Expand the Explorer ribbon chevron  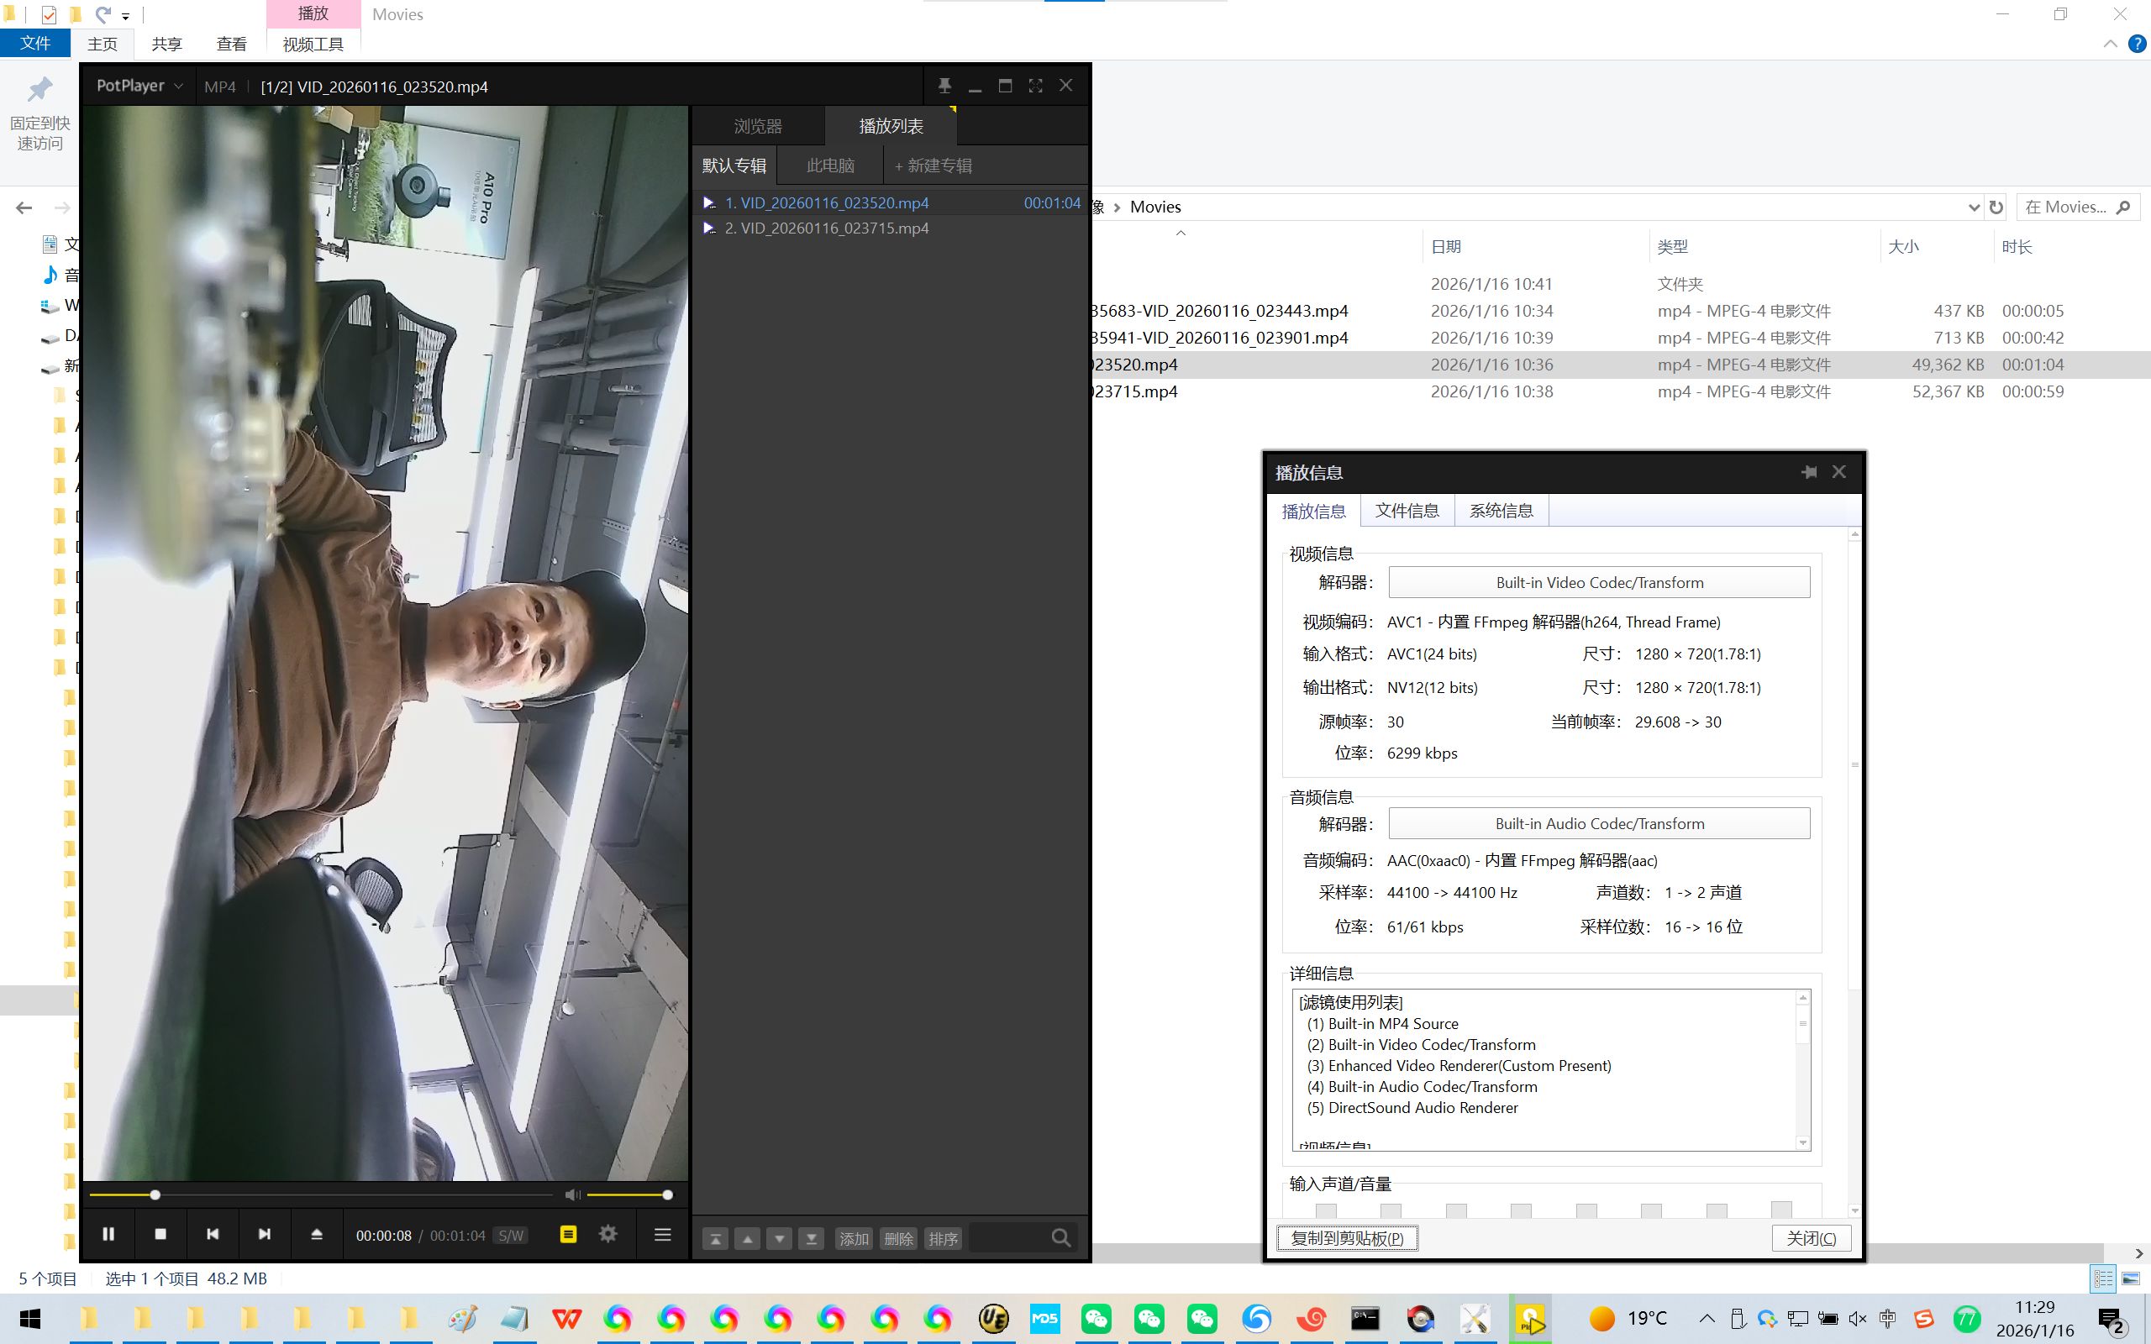point(2110,44)
